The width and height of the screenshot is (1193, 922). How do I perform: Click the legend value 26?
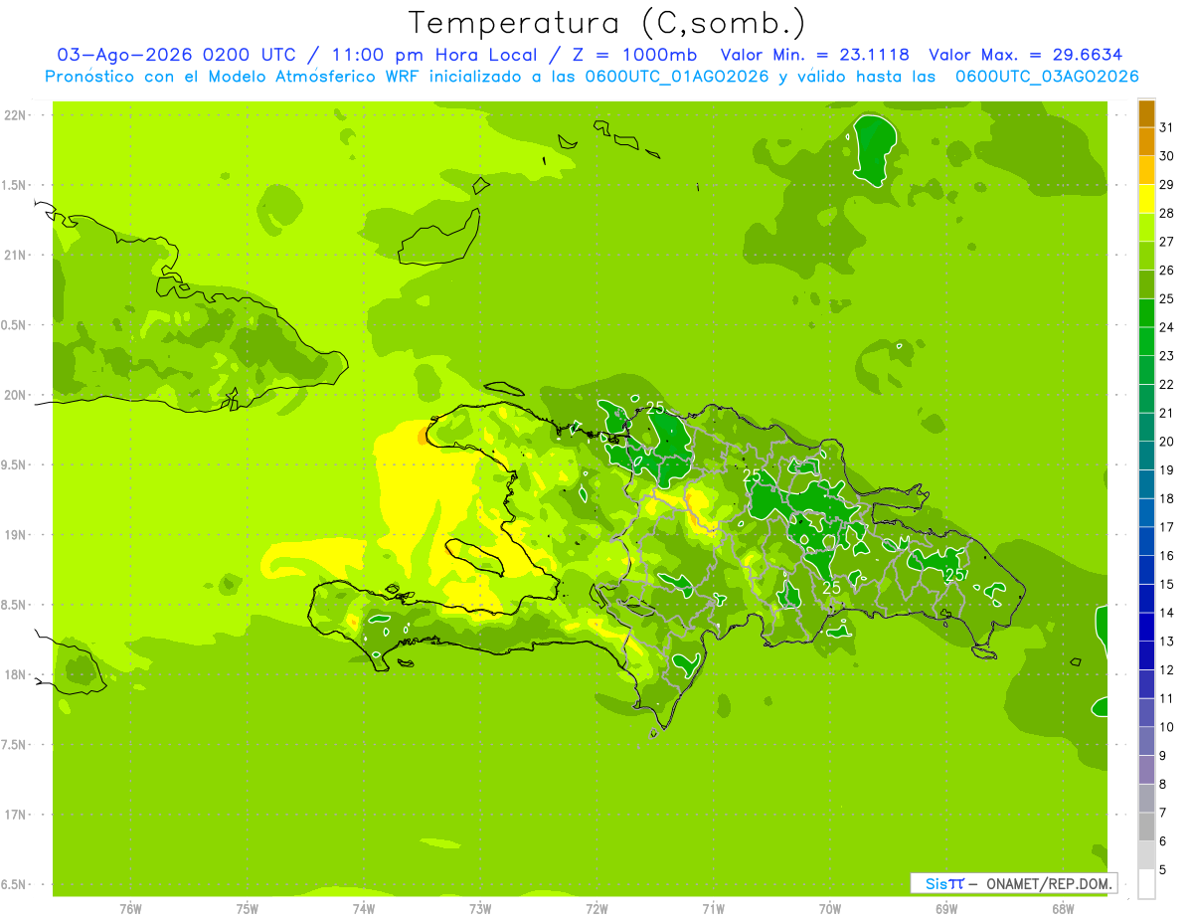point(1167,270)
